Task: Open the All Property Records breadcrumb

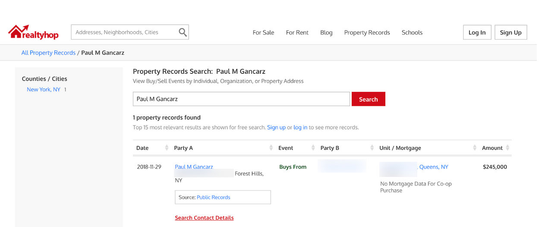Action: pyautogui.click(x=48, y=53)
